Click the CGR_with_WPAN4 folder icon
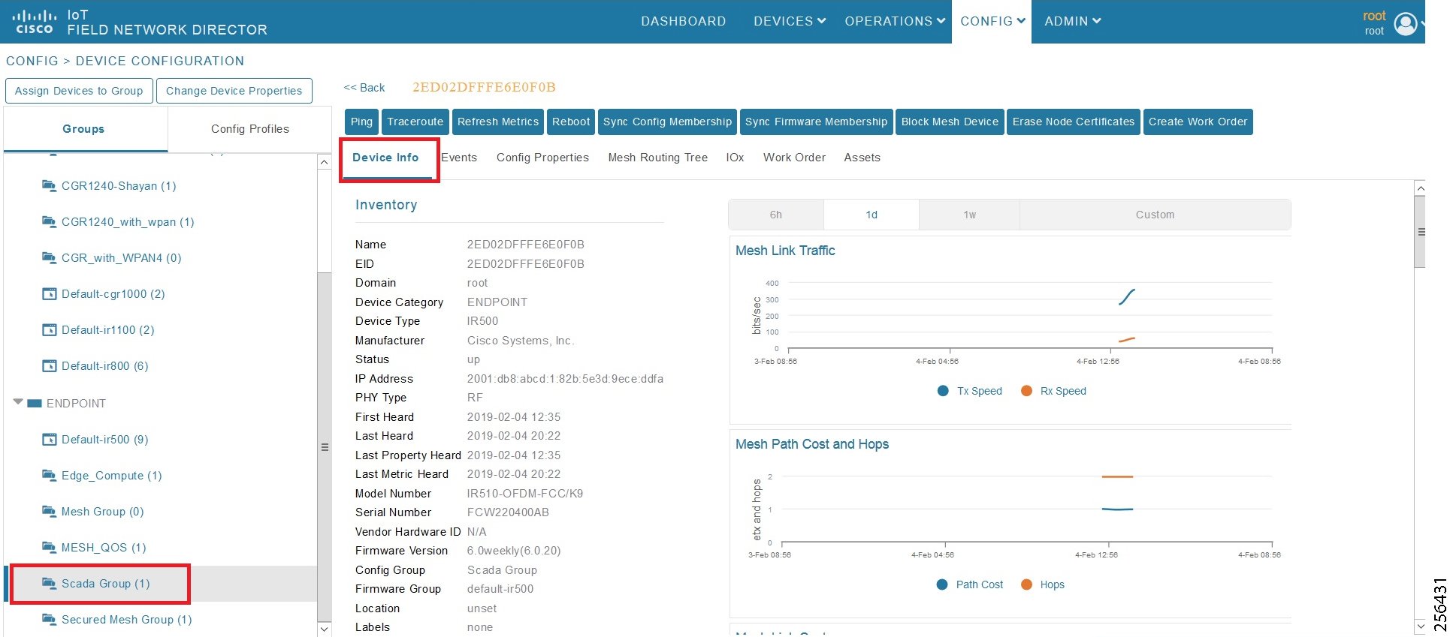1450x637 pixels. click(x=50, y=257)
